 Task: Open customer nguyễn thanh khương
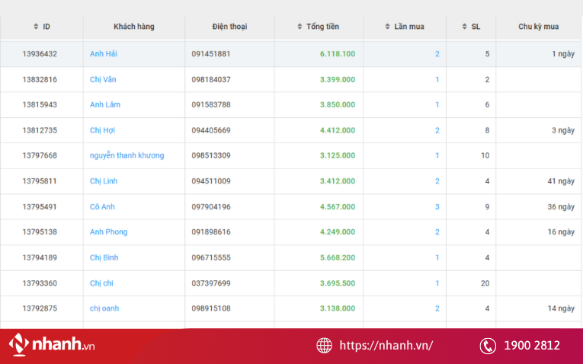tap(127, 155)
